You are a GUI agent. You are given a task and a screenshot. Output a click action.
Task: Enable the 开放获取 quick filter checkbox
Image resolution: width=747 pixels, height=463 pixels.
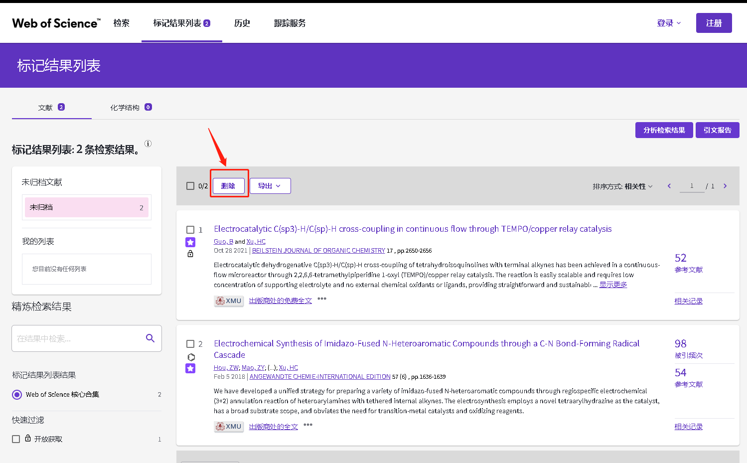tap(16, 439)
